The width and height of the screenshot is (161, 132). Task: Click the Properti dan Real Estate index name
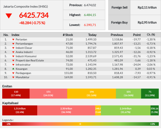point(30,60)
